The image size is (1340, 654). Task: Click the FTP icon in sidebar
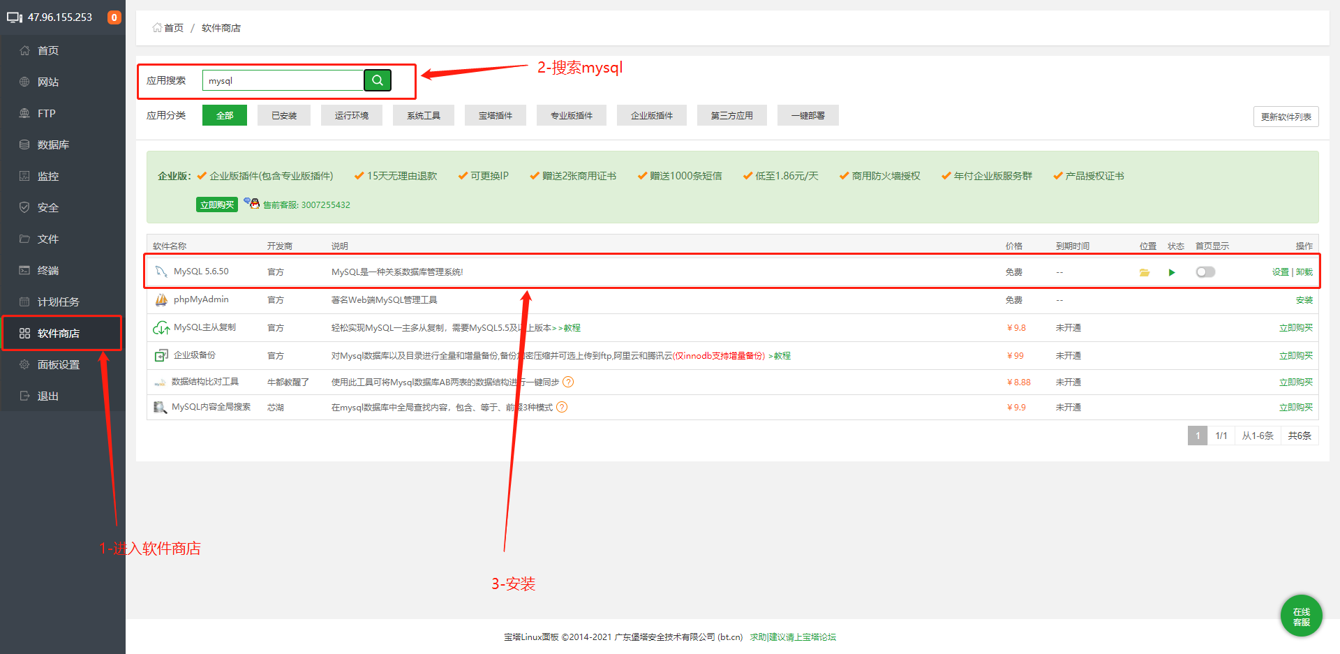click(24, 113)
